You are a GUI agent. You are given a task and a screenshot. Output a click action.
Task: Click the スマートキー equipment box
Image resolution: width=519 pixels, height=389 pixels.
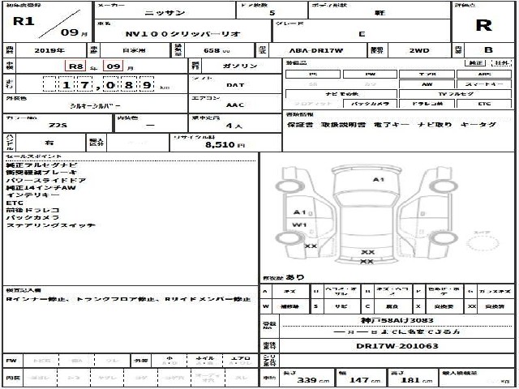tap(484, 84)
